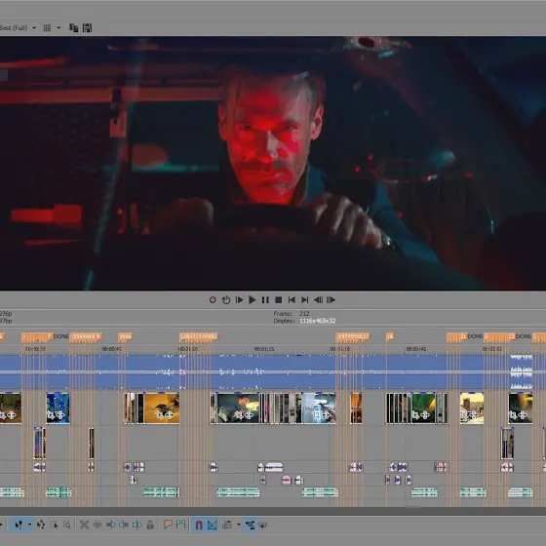
Task: Click the blue audio waveform track
Action: point(273,371)
